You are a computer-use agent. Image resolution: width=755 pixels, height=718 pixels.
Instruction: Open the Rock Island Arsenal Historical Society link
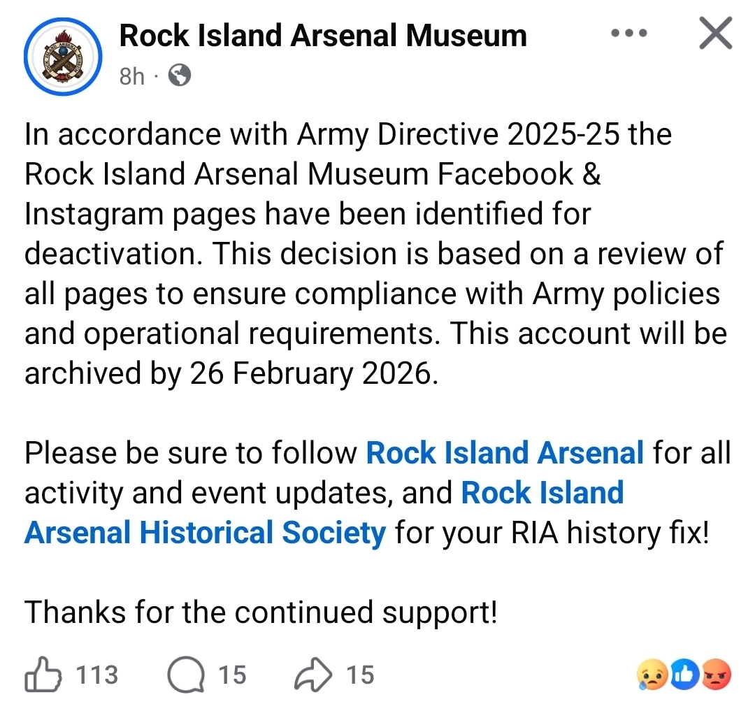[x=205, y=533]
